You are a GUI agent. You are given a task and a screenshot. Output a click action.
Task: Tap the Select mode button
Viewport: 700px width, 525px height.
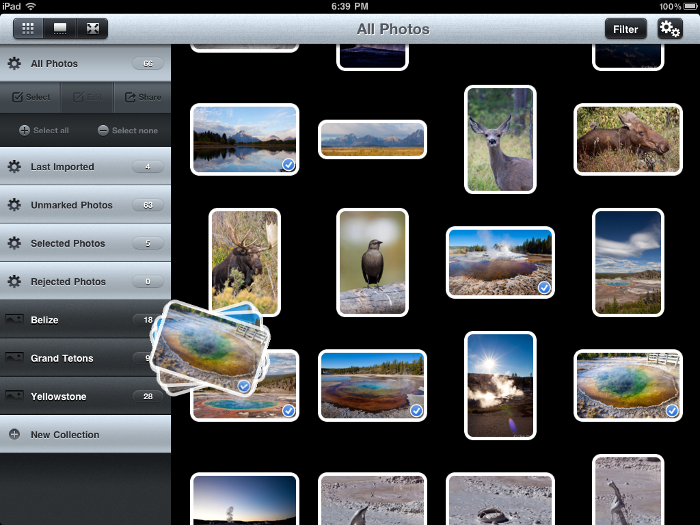30,97
